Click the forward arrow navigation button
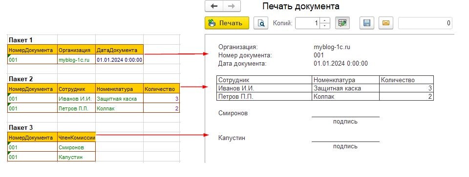Image resolution: width=469 pixels, height=177 pixels. pyautogui.click(x=232, y=6)
